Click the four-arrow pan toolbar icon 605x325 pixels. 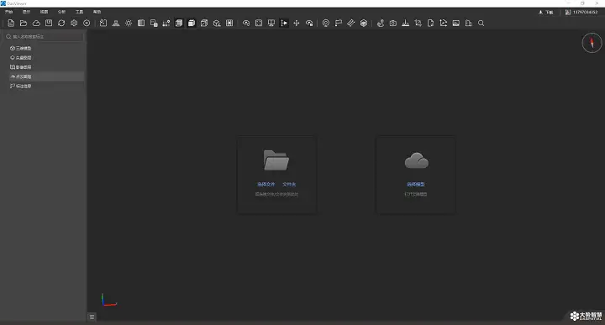tap(297, 24)
